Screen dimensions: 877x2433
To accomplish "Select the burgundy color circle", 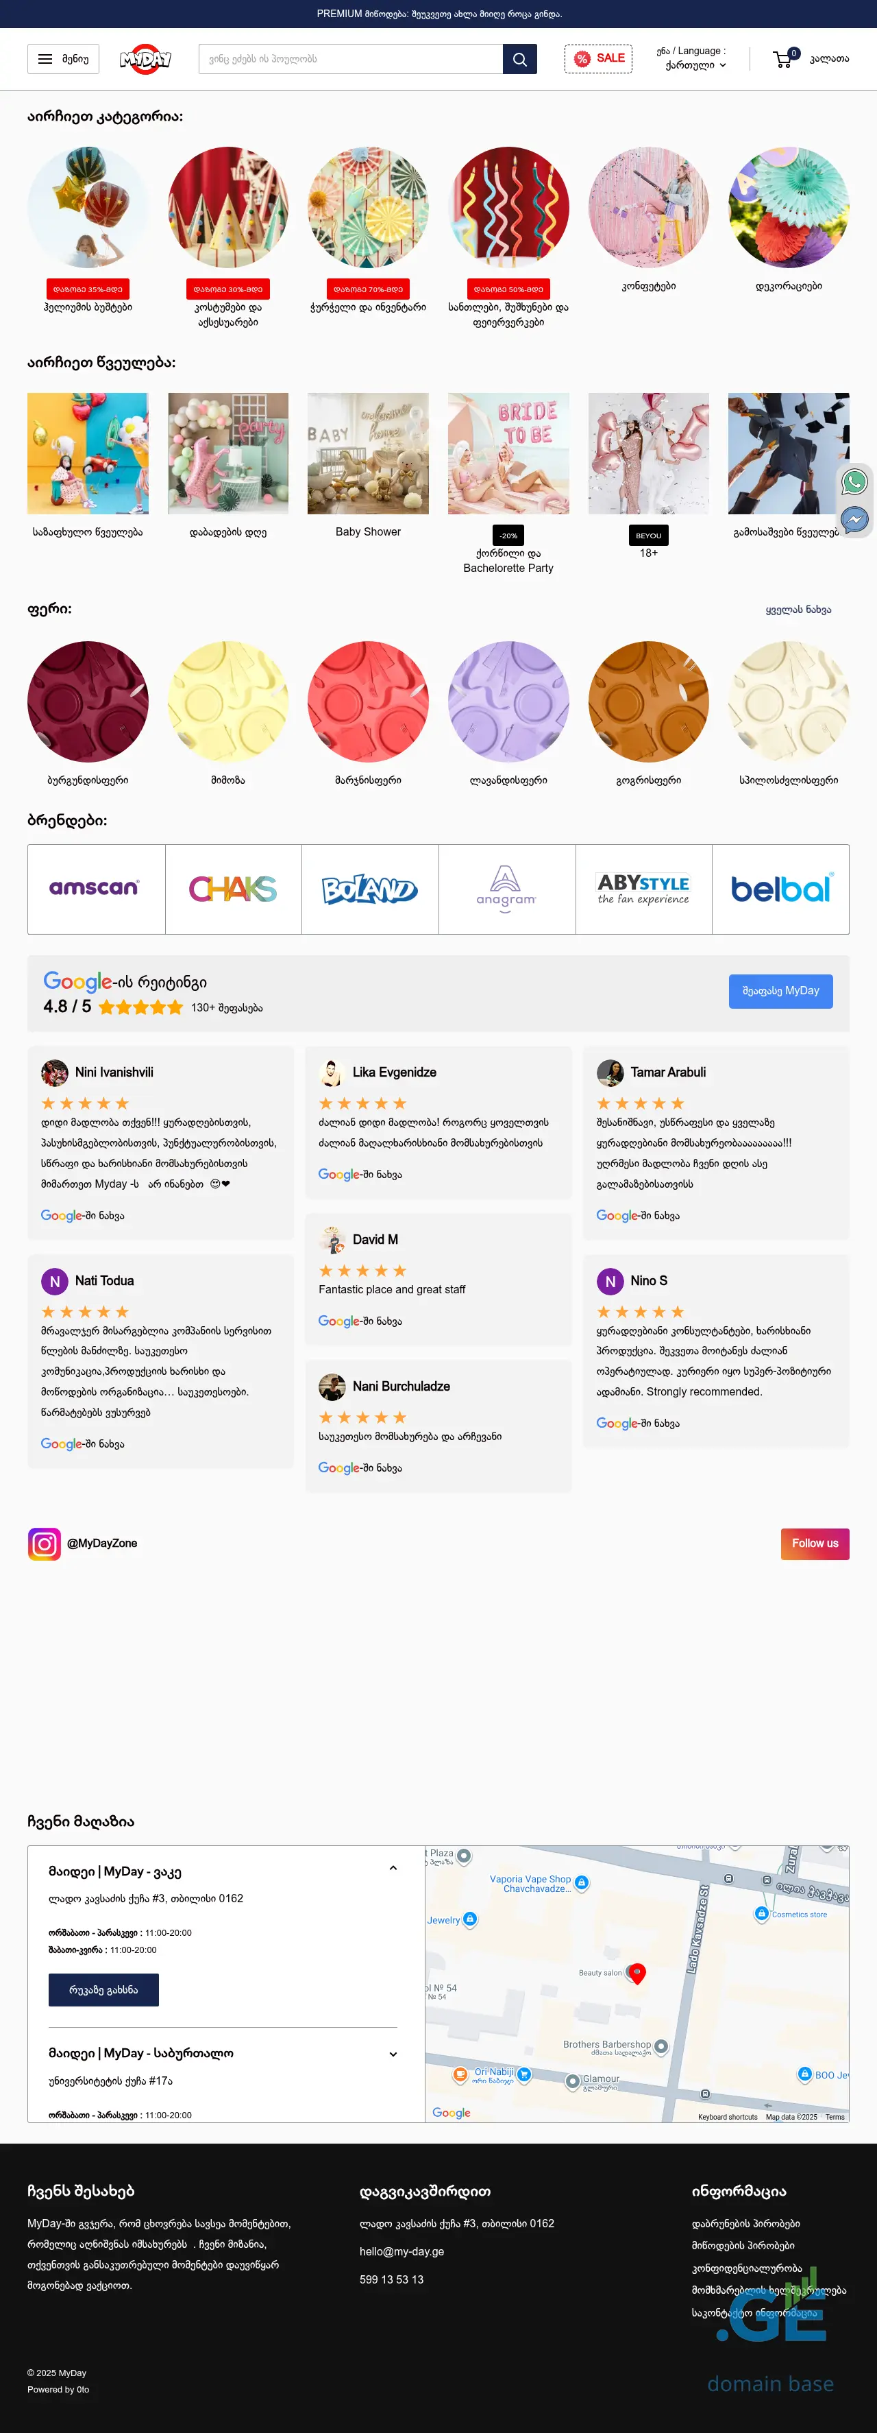I will coord(88,702).
